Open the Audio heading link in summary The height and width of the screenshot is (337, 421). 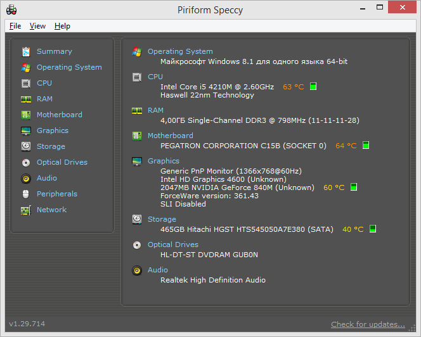(x=158, y=270)
